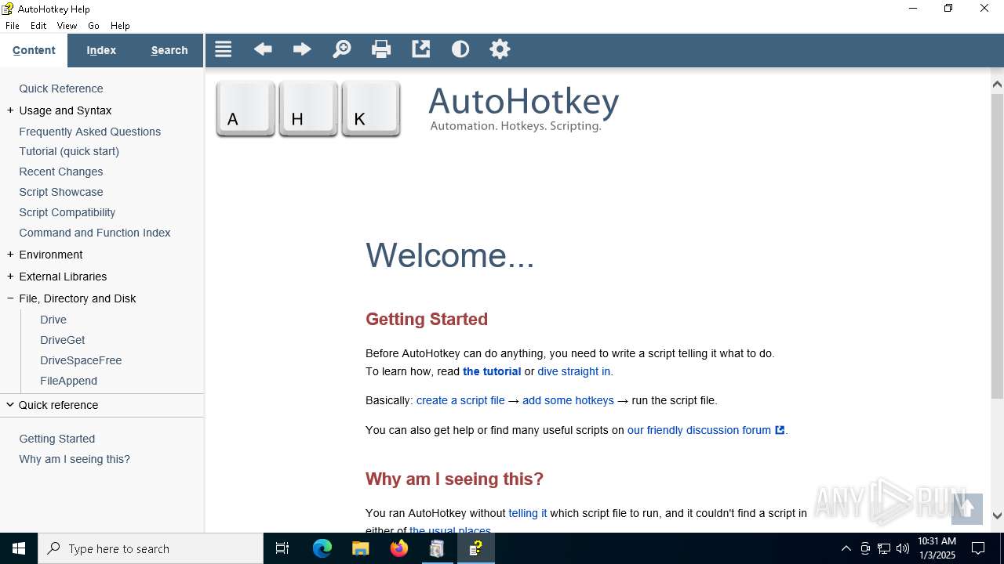Screen dimensions: 1004x564
Task: Open Tutorial (quick start)
Action: (x=69, y=151)
